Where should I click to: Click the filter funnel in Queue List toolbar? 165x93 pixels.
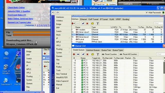click(x=98, y=54)
